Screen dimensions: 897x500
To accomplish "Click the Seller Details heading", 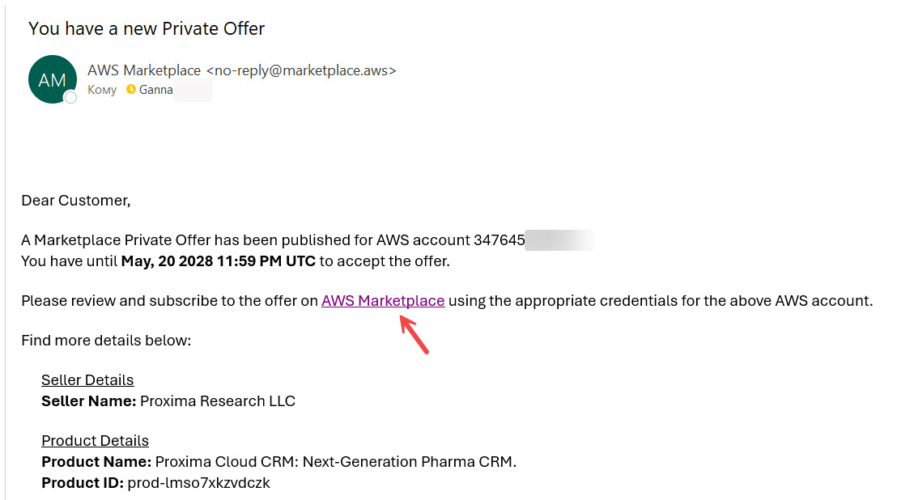I will tap(87, 380).
